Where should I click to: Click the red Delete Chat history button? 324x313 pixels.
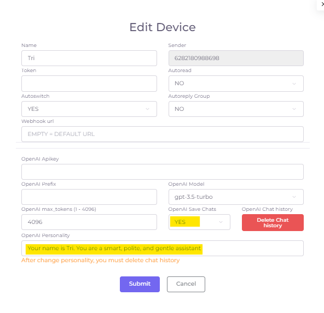pyautogui.click(x=273, y=223)
